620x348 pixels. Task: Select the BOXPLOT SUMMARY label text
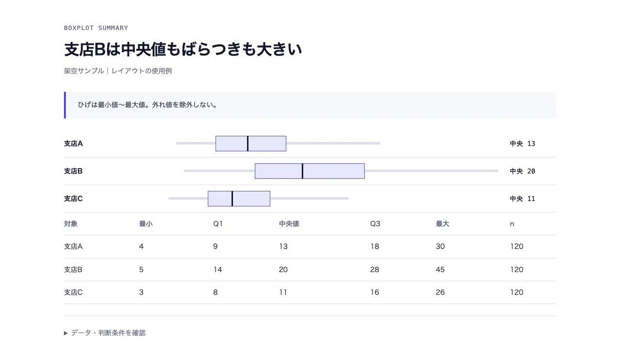pos(96,28)
